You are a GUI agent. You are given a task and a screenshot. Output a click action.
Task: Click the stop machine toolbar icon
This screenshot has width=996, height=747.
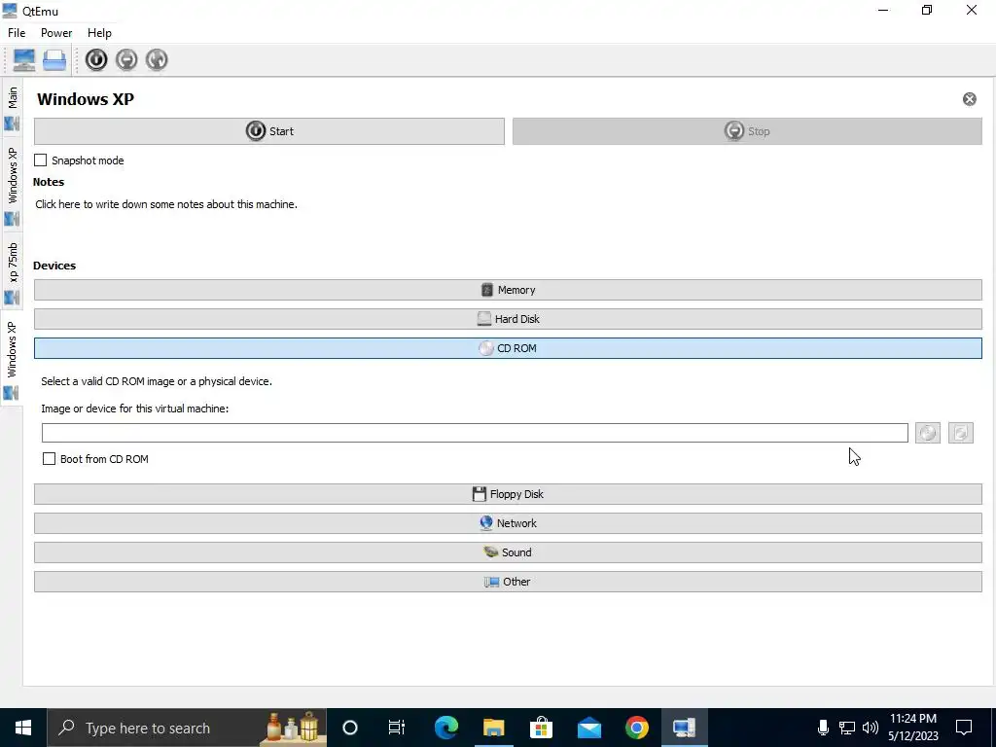click(x=126, y=59)
